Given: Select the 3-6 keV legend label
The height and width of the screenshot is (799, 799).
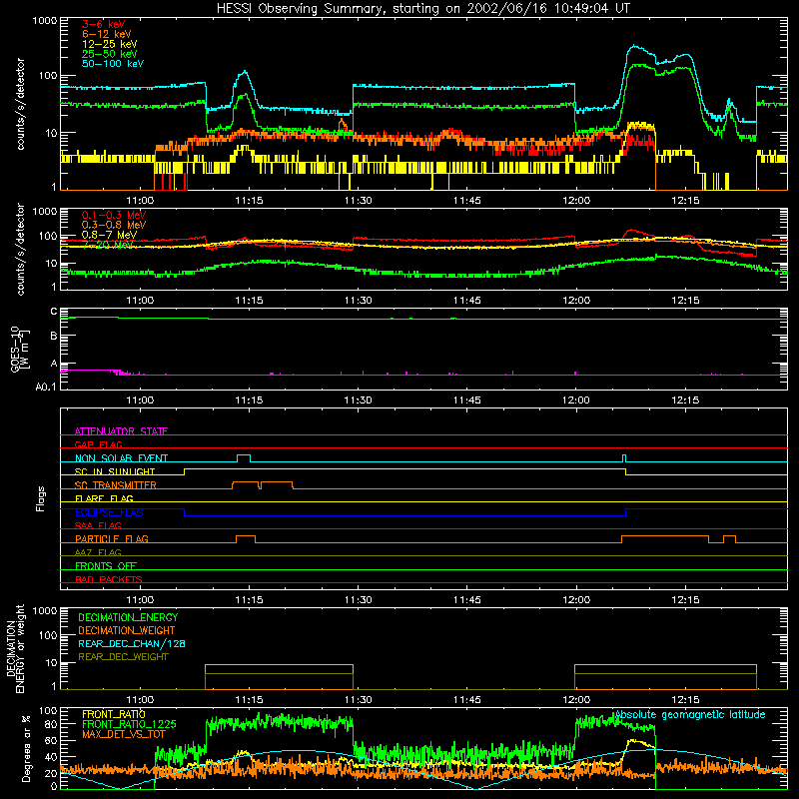Looking at the screenshot, I should pos(104,24).
